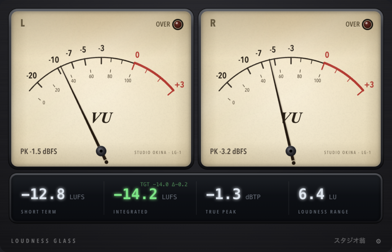
Task: Click the right meter -3 scale label
Action: [291, 48]
